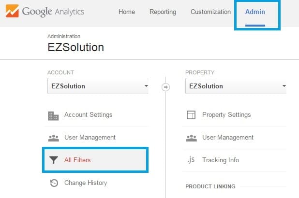Go to the Home tab
Image resolution: width=299 pixels, height=198 pixels.
coord(127,12)
